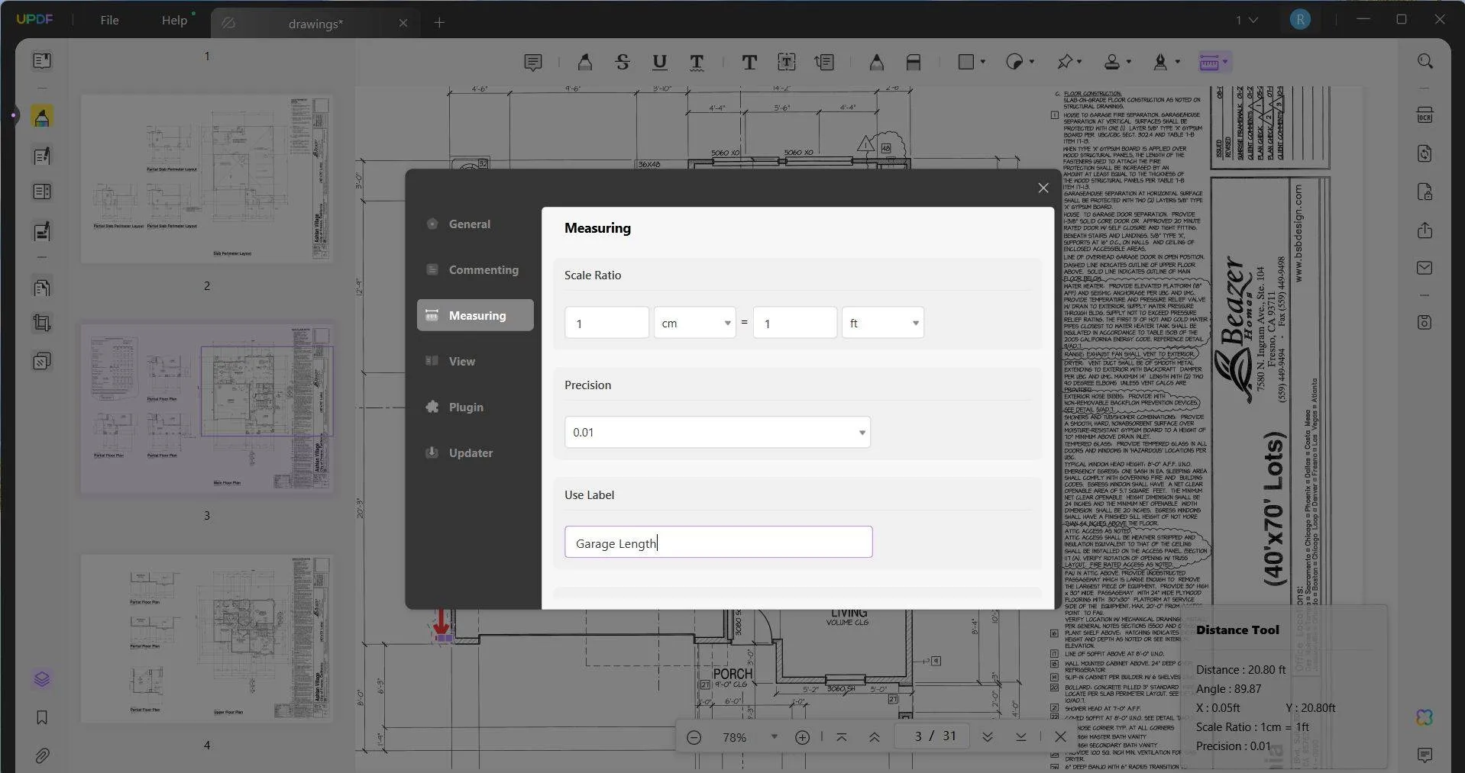This screenshot has height=773, width=1465.
Task: Open the signature pen tool
Action: pyautogui.click(x=1160, y=63)
